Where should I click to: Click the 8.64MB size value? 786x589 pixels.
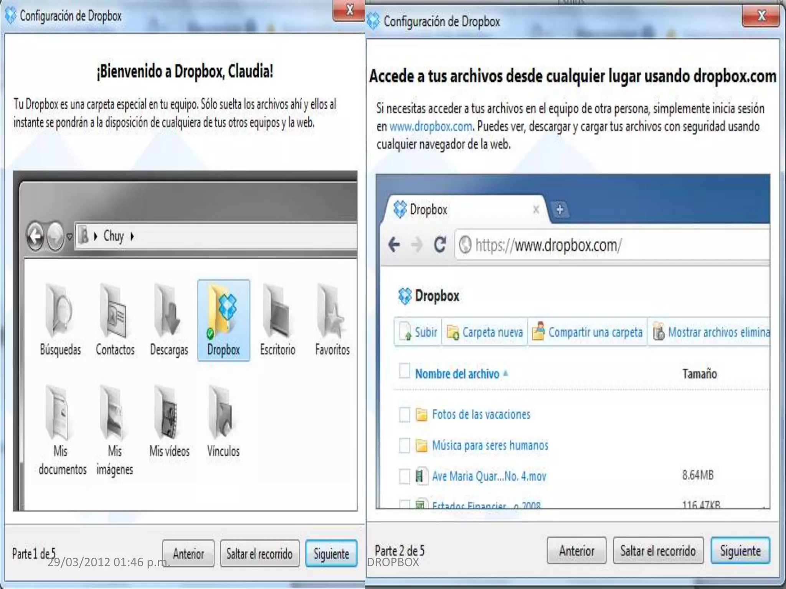[x=698, y=475]
